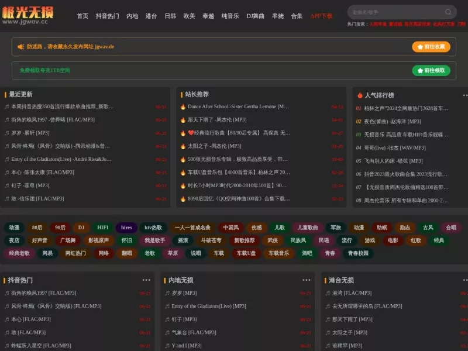The height and width of the screenshot is (351, 468).
Task: Open more options in 人气排行榜 panel
Action: [x=465, y=95]
